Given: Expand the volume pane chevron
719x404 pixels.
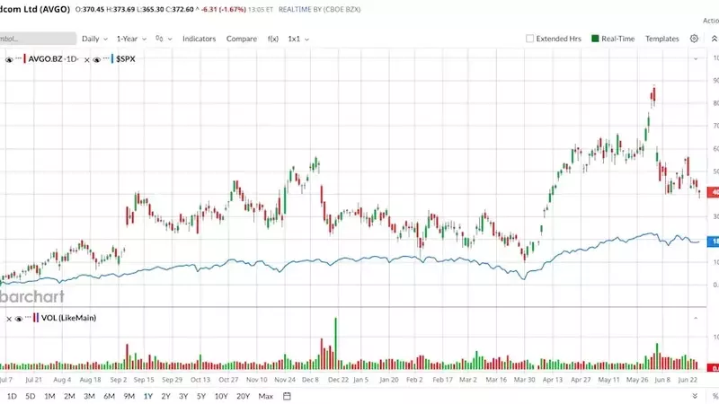Looking at the screenshot, I should click(696, 318).
